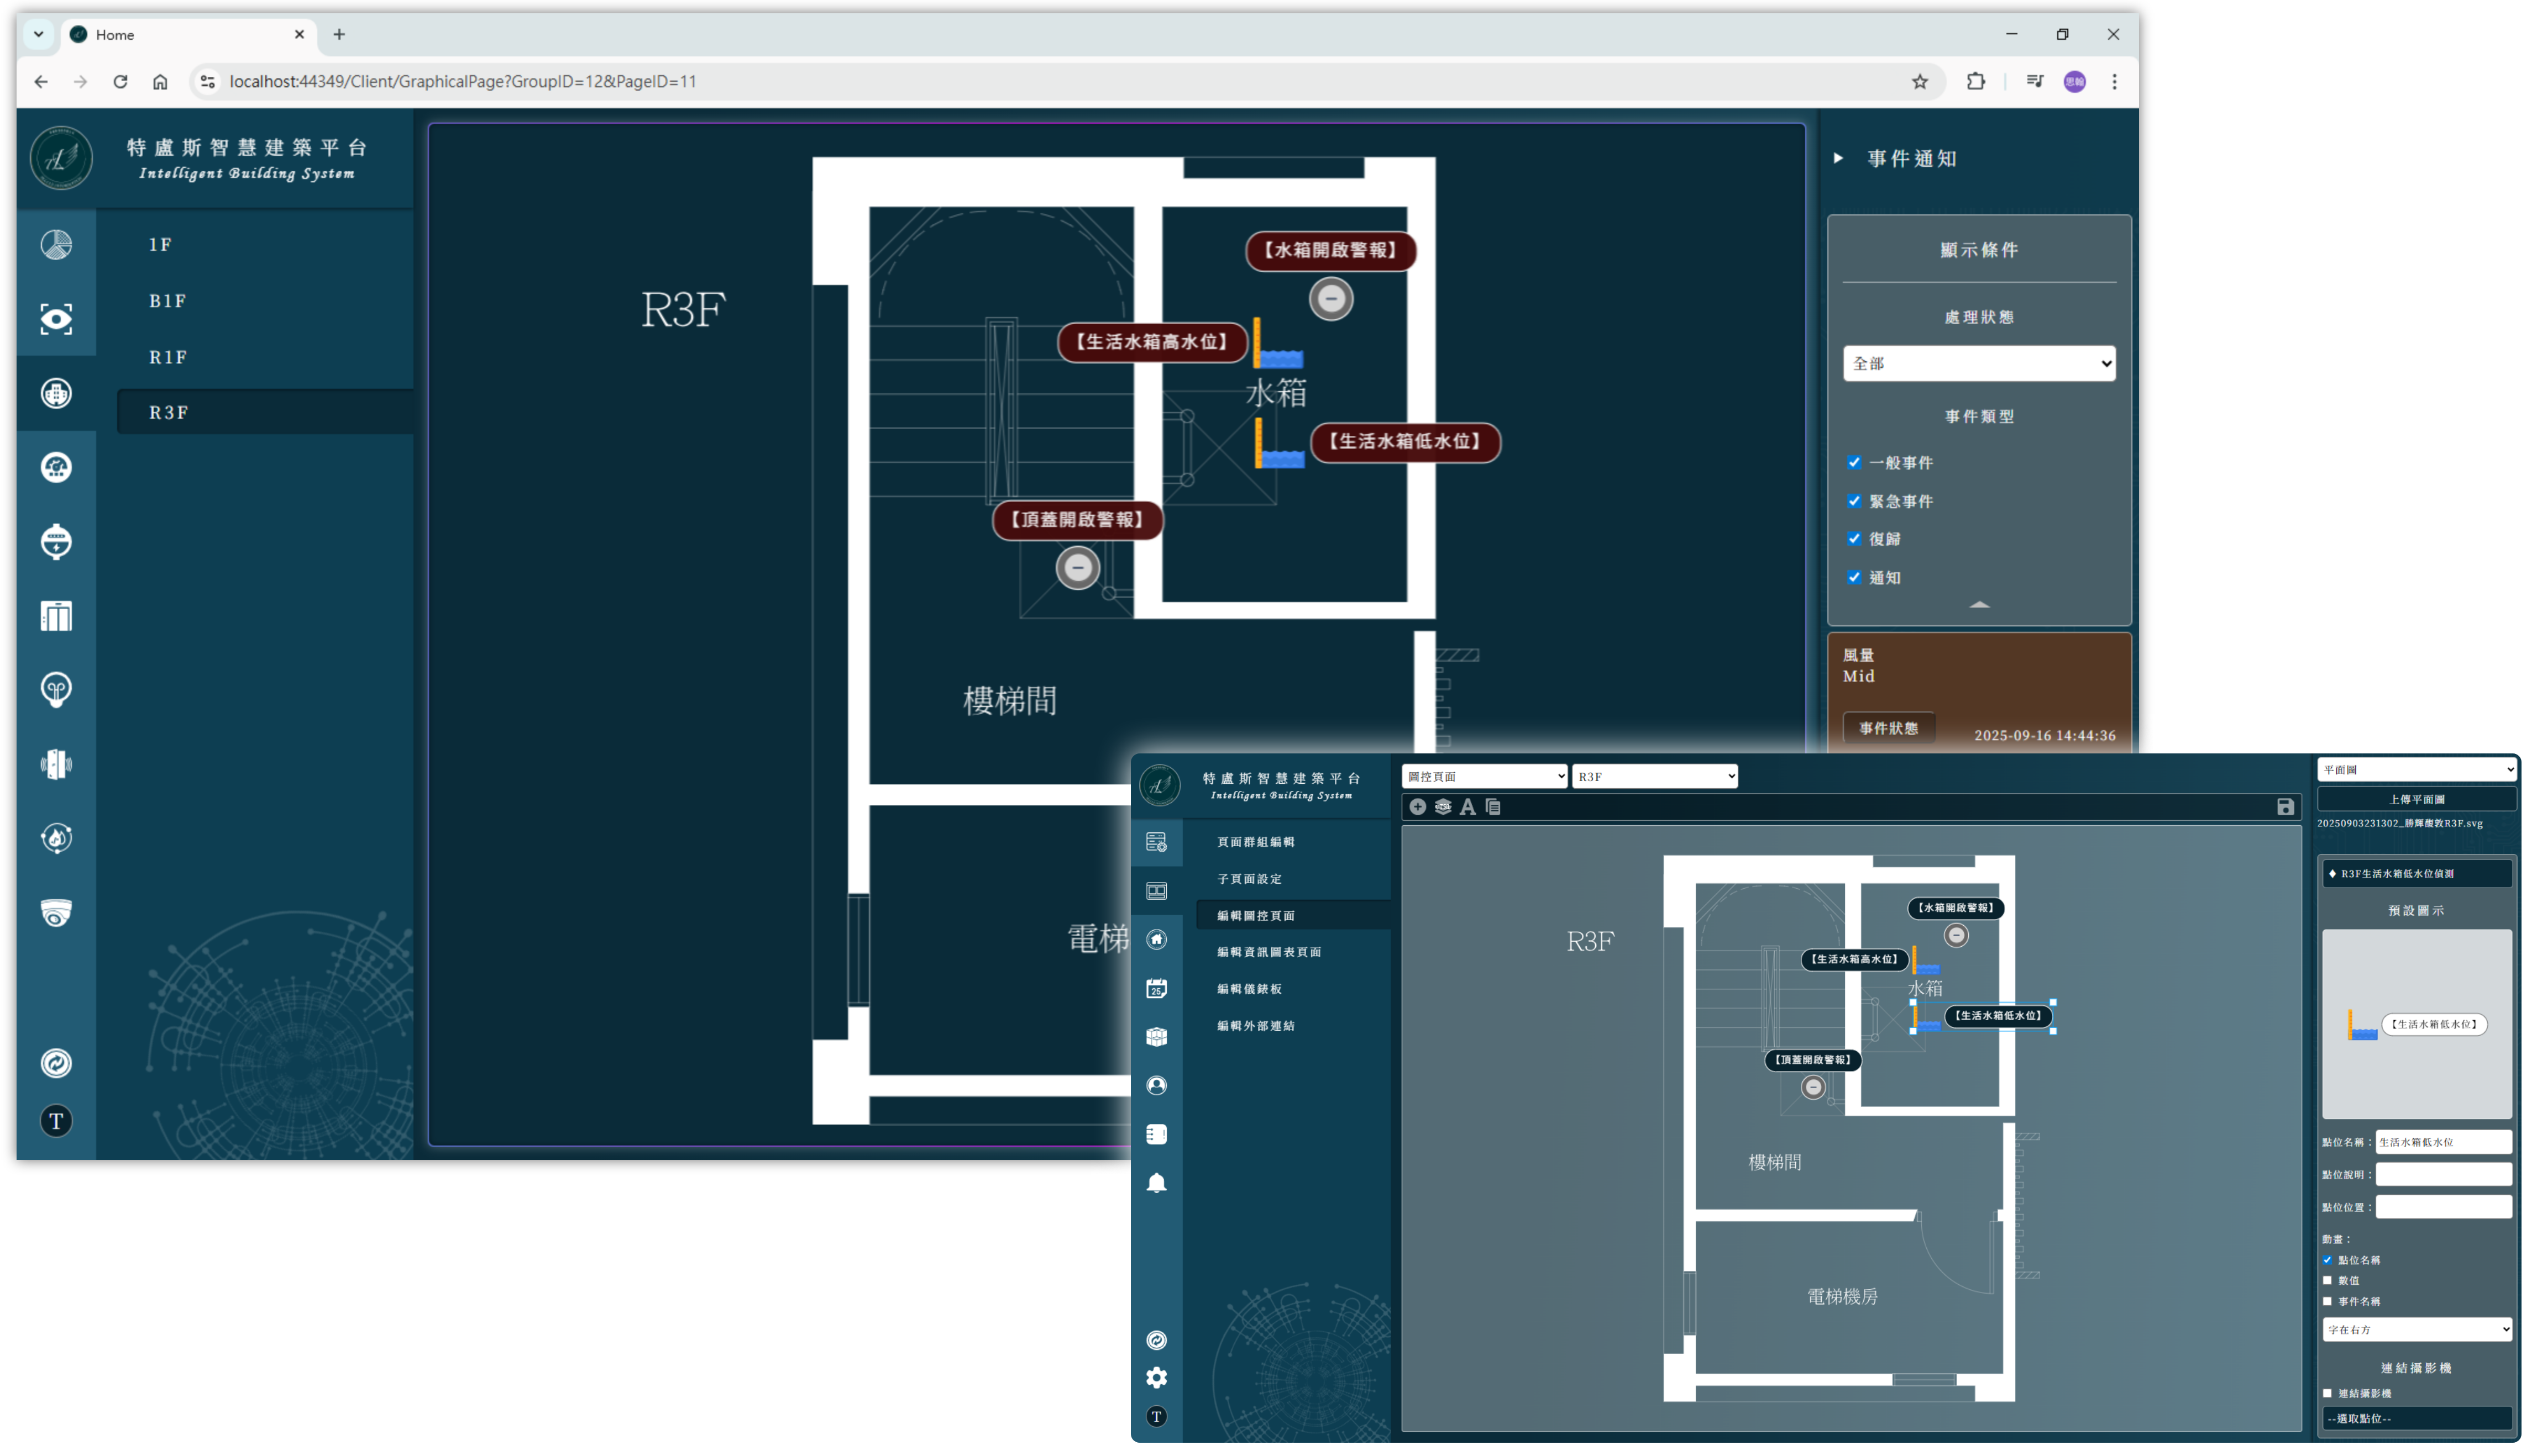Toggle the 通知 checkbox
This screenshot has width=2537, height=1456.
tap(1854, 577)
